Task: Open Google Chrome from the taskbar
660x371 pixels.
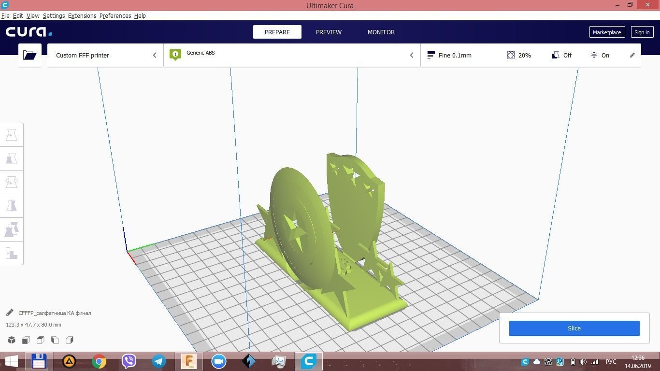Action: (x=99, y=361)
